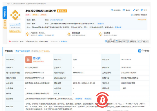Screen dimensions: 157x111
Task: Click the 竞品数量 20 link
Action: coord(49,35)
